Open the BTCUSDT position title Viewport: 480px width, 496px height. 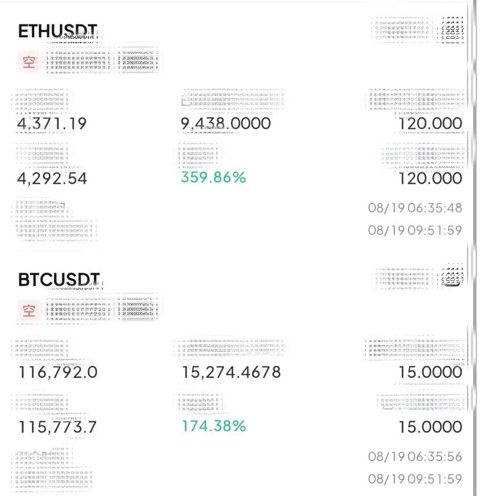pyautogui.click(x=59, y=280)
